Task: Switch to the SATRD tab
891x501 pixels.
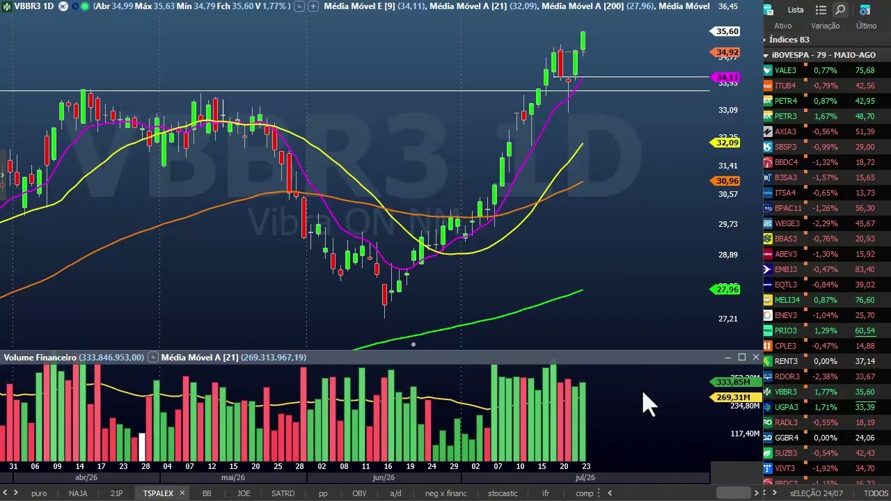Action: (283, 493)
